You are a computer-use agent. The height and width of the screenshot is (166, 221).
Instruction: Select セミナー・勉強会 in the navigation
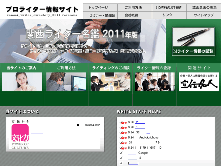pos(100,15)
